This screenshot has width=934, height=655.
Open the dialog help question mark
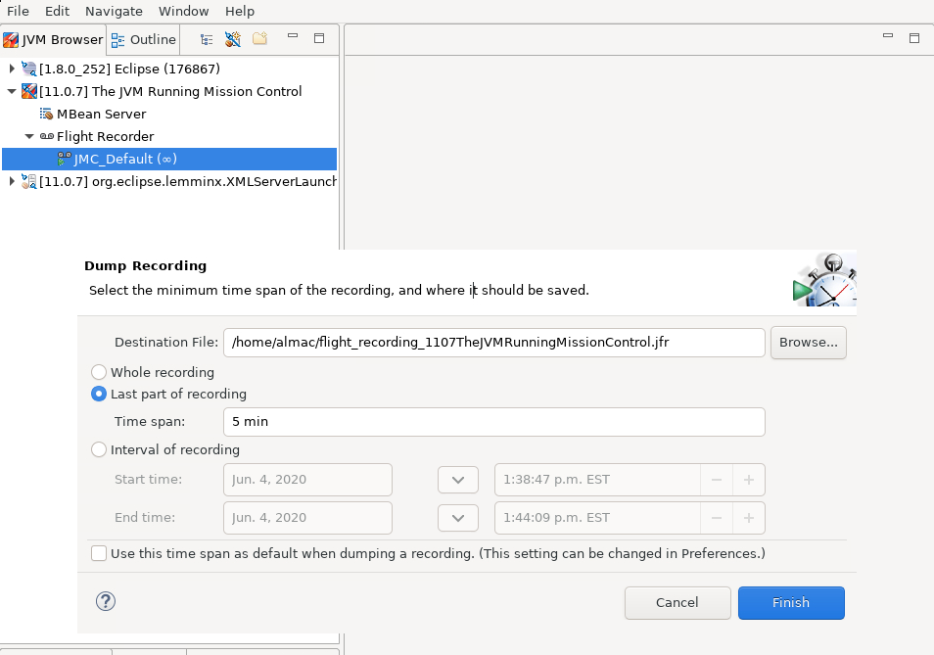tap(106, 601)
